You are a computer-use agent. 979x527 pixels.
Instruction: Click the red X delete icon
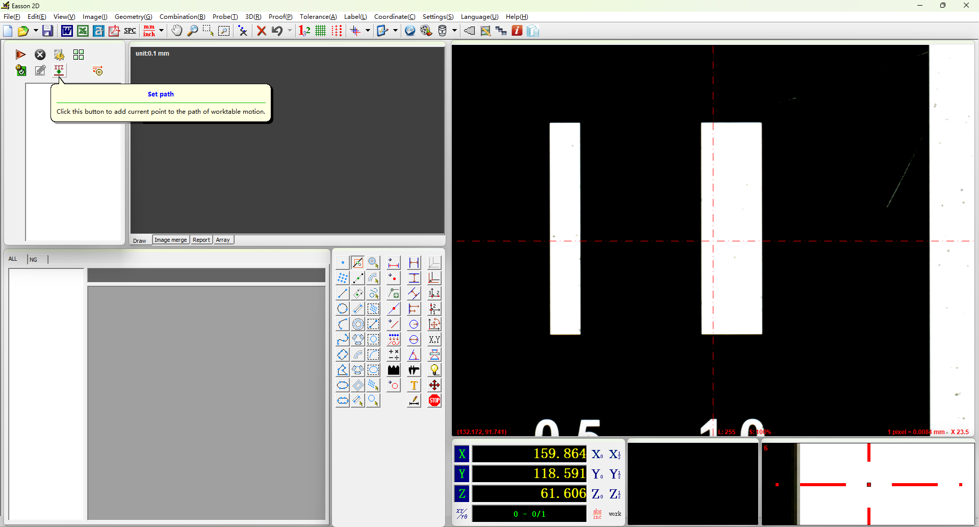(x=262, y=31)
